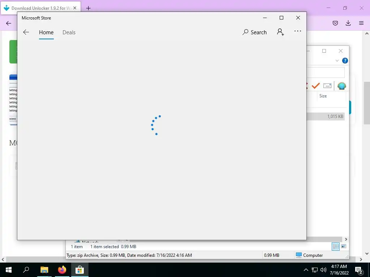
Task: Click the Computer status bar entry
Action: pos(309,255)
